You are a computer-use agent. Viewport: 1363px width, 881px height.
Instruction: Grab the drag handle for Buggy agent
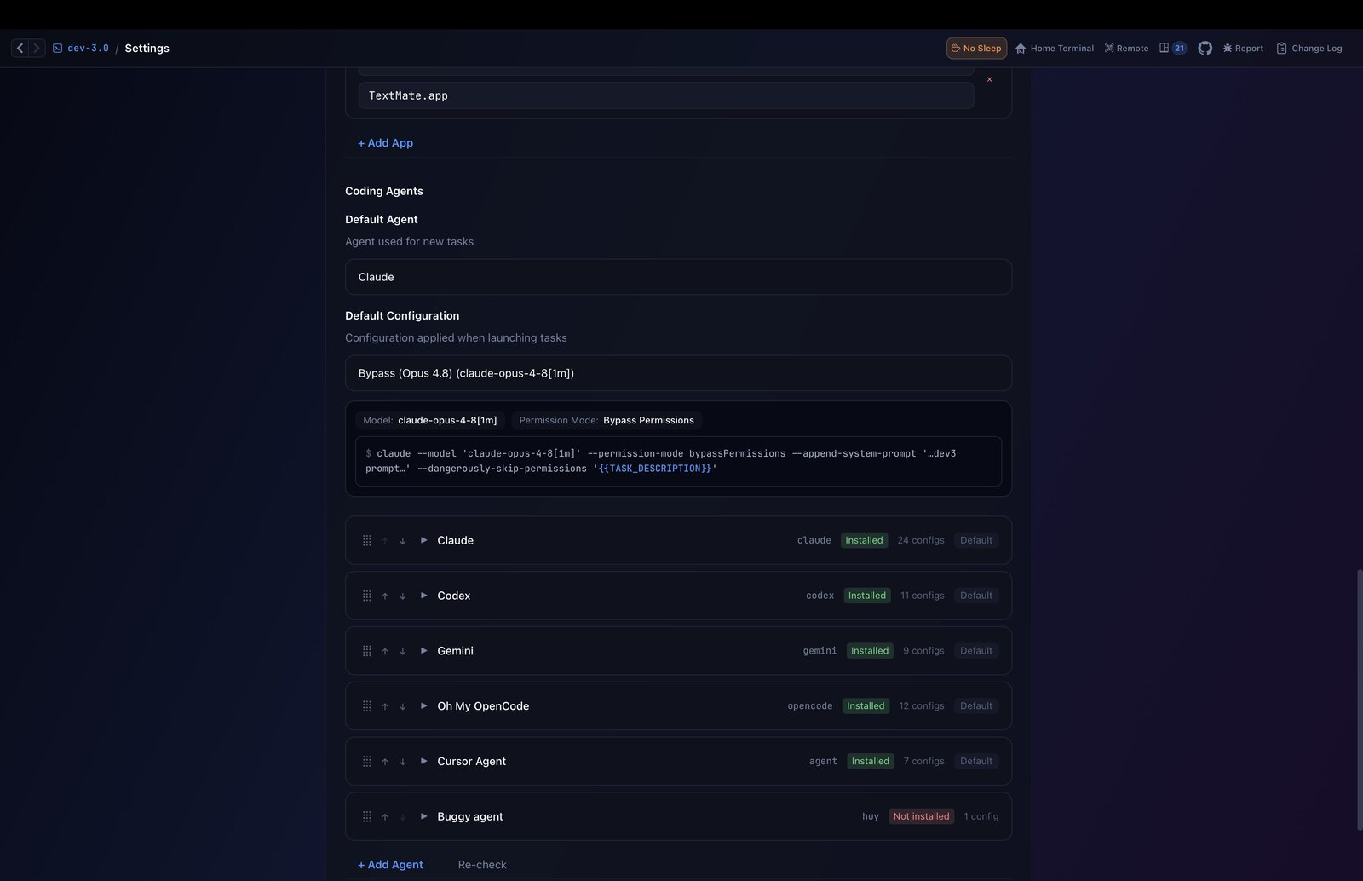click(x=367, y=817)
